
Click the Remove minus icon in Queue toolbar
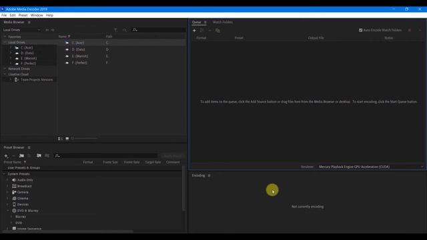[x=209, y=31]
